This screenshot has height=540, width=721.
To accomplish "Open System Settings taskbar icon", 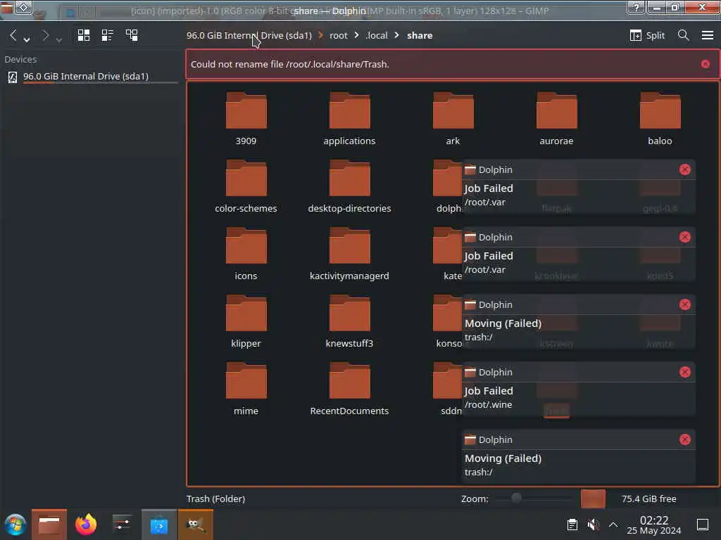I will pos(122,525).
